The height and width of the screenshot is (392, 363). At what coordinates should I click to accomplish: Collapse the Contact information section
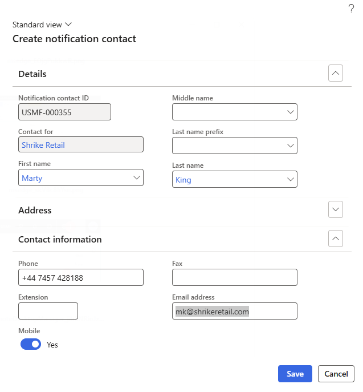pos(336,239)
